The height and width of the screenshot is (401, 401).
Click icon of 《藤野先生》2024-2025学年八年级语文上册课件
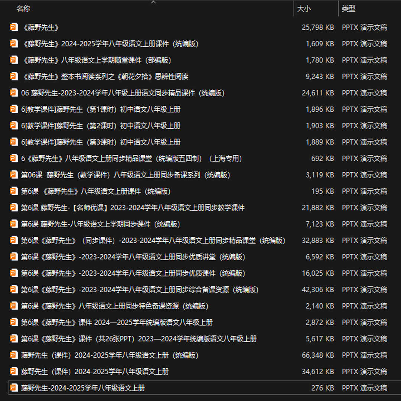14,43
